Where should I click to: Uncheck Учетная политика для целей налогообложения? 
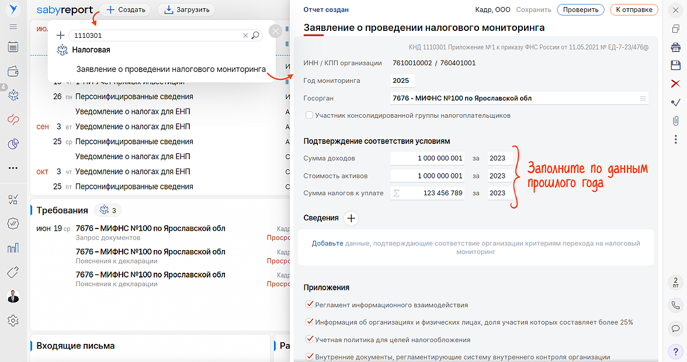(309, 339)
